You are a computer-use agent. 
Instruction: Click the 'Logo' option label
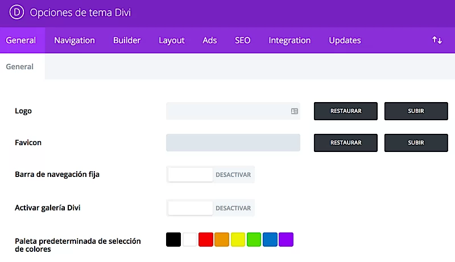click(23, 111)
